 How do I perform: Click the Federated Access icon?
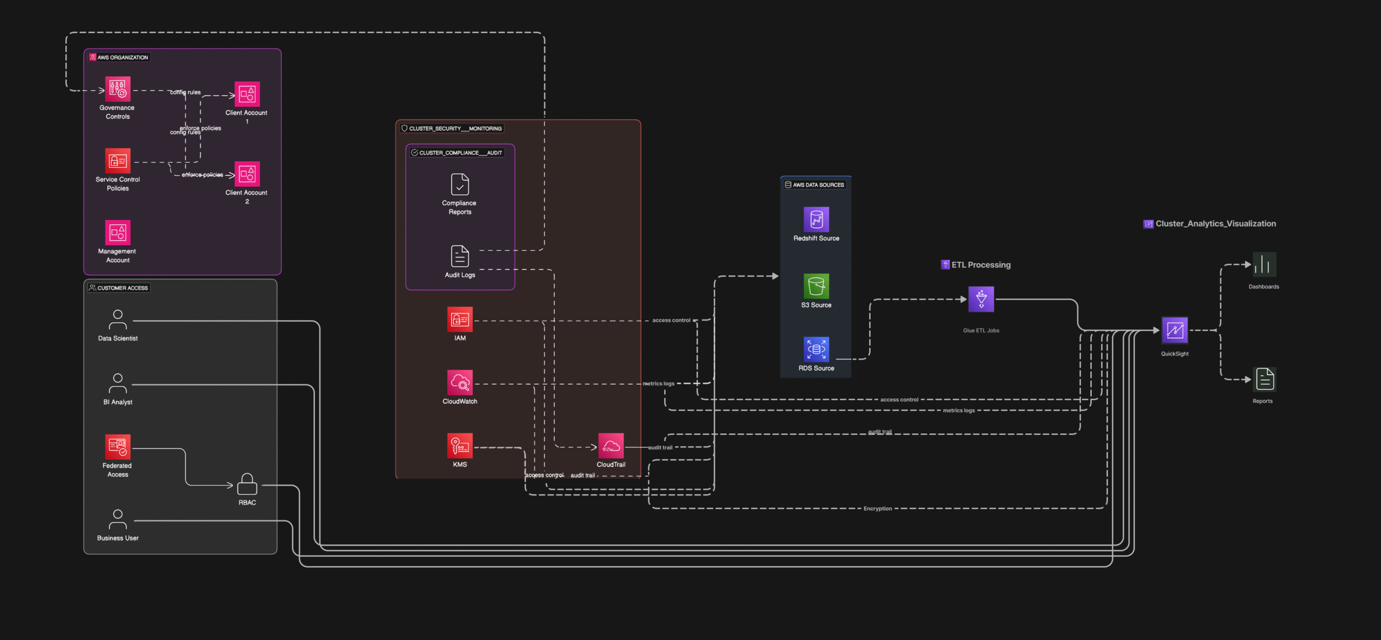118,447
